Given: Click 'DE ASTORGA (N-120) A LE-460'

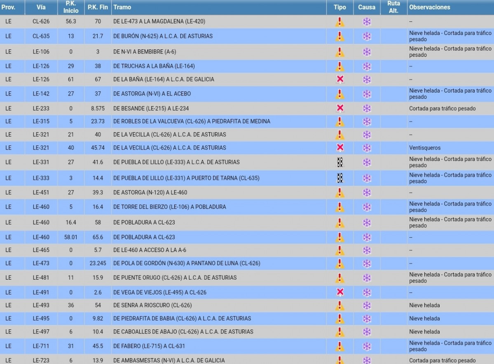Looking at the screenshot, I should point(150,192).
